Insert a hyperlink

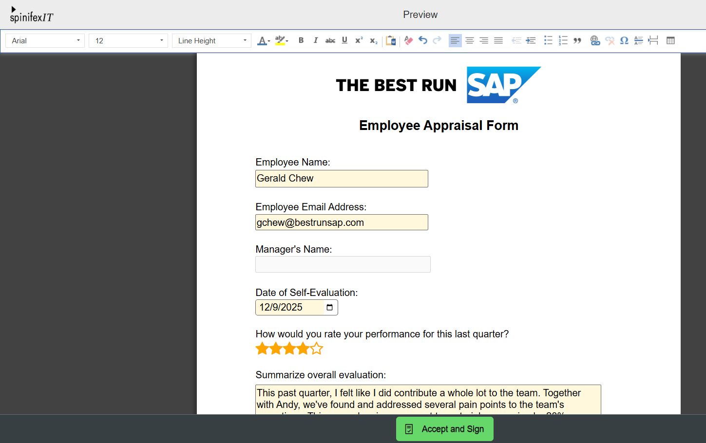click(595, 40)
